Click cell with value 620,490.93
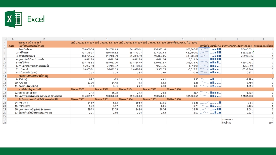 [x=183, y=53]
